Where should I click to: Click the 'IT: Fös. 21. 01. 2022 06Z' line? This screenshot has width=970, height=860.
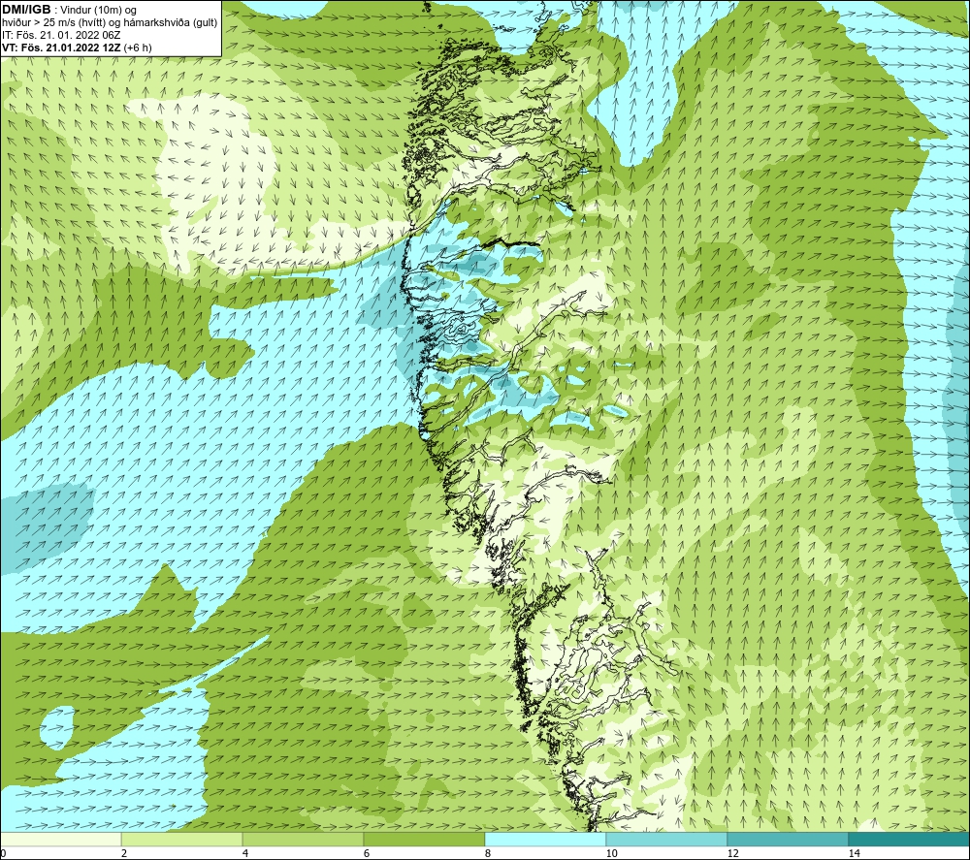(61, 35)
